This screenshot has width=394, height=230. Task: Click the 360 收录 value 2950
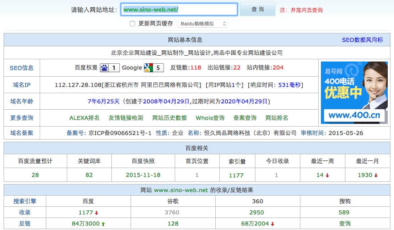[x=257, y=213]
